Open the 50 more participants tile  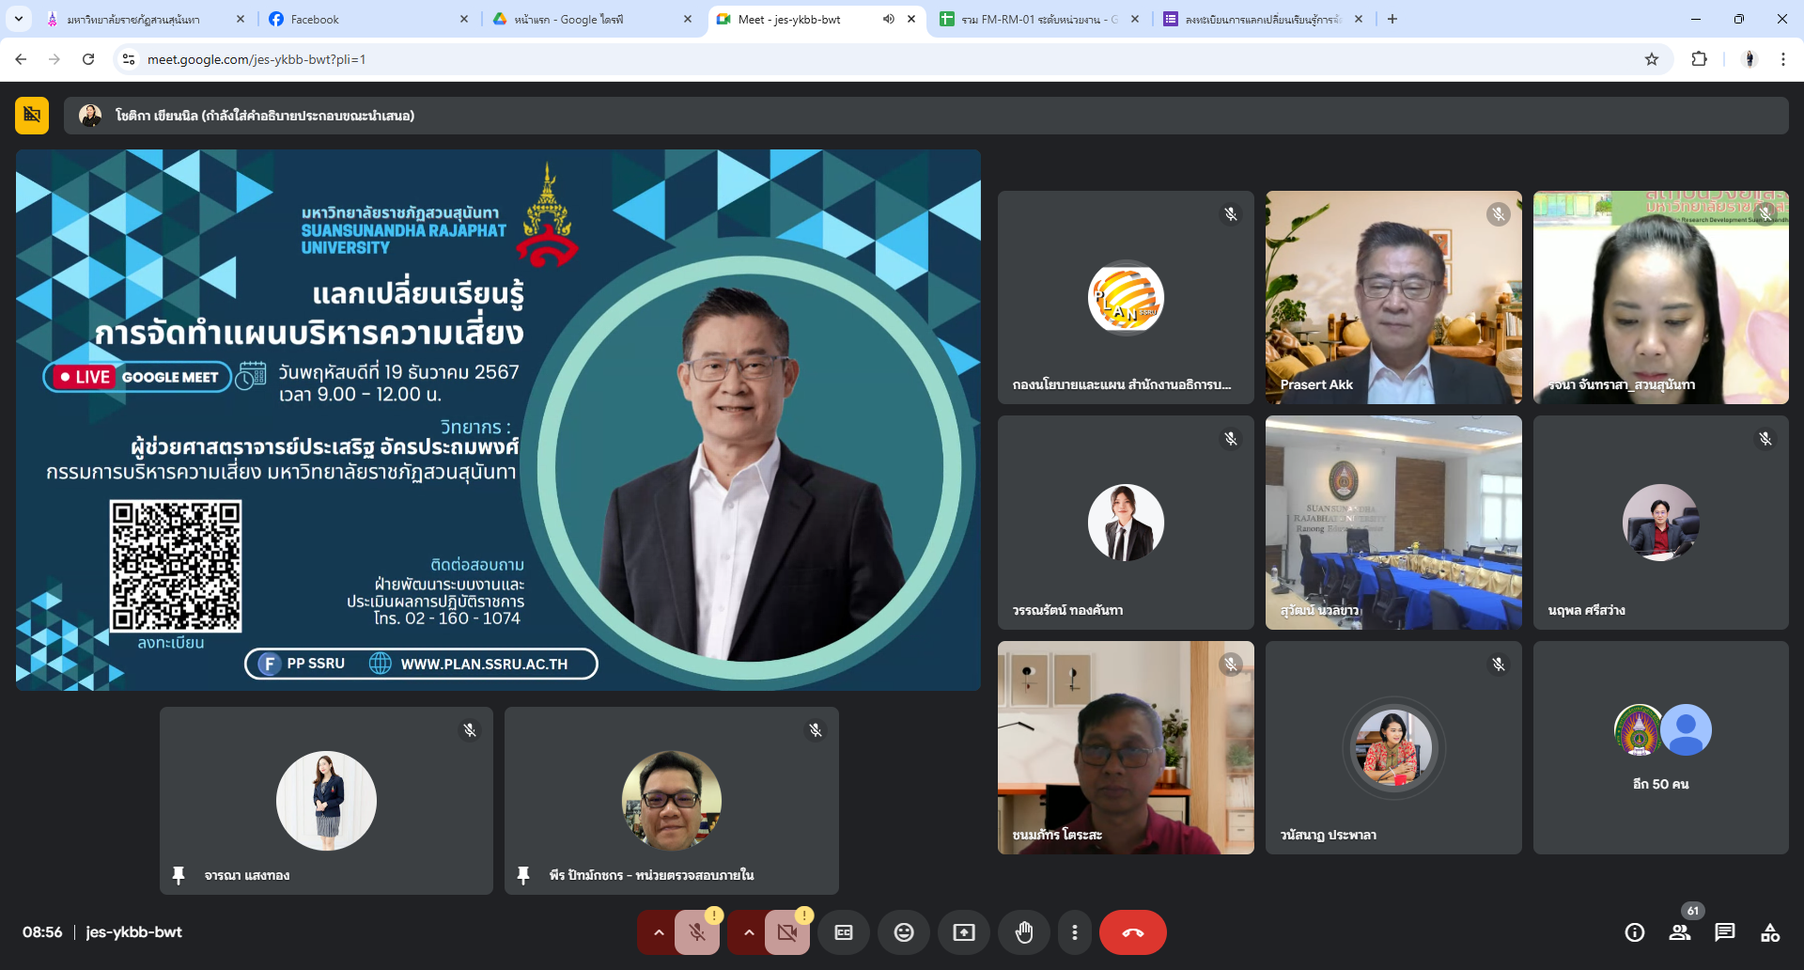tap(1660, 747)
